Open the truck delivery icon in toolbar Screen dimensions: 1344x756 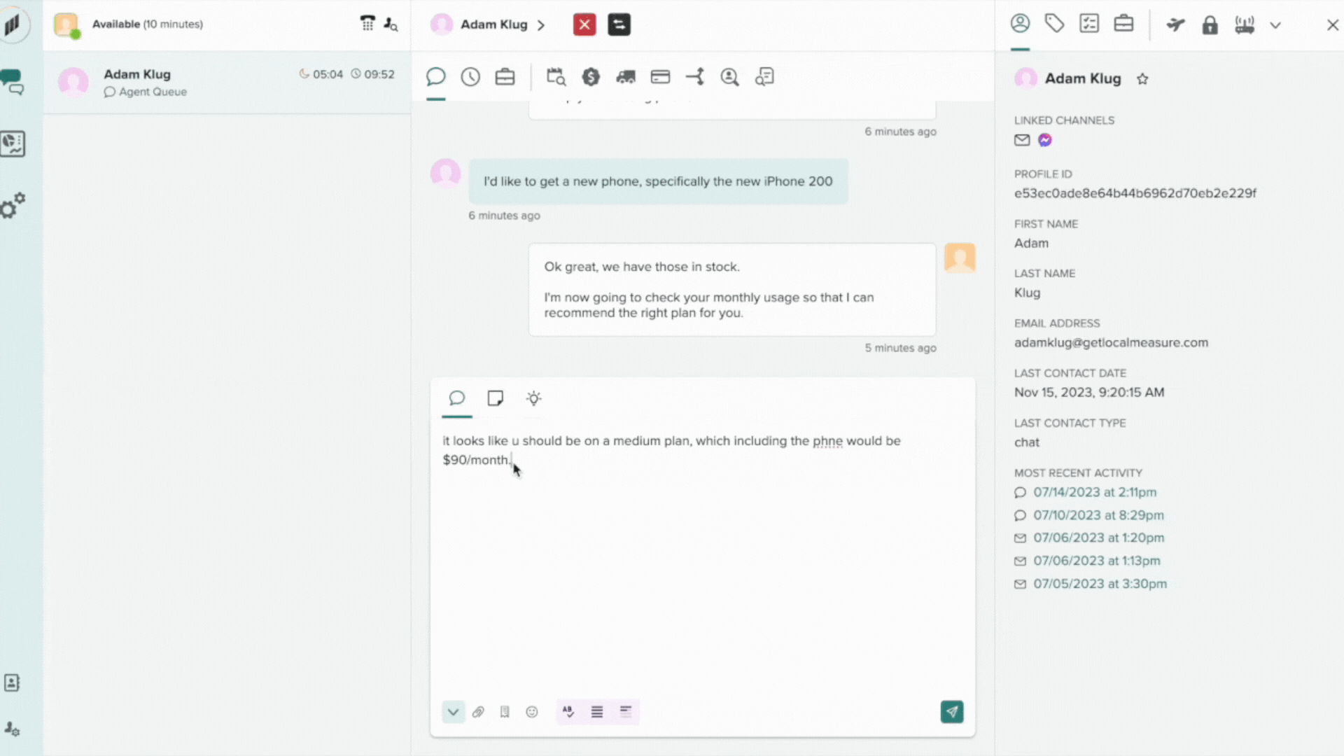[x=625, y=77]
